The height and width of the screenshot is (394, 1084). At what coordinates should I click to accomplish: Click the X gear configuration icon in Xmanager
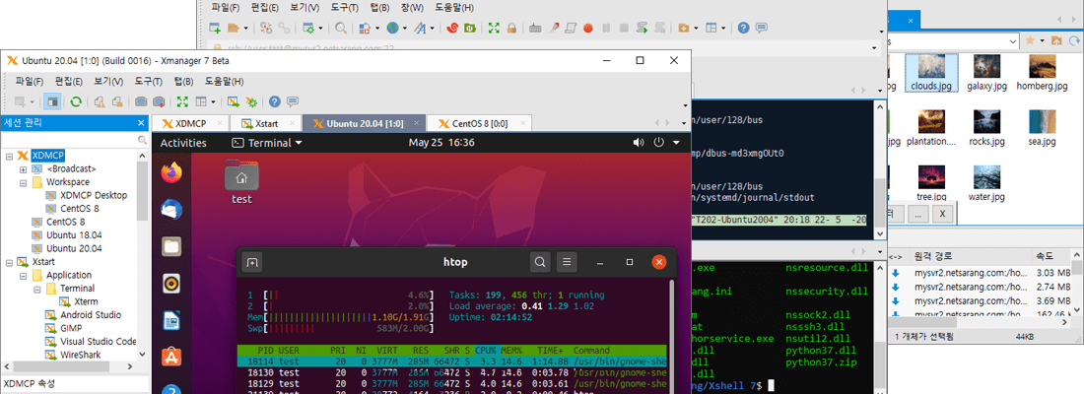(x=251, y=101)
